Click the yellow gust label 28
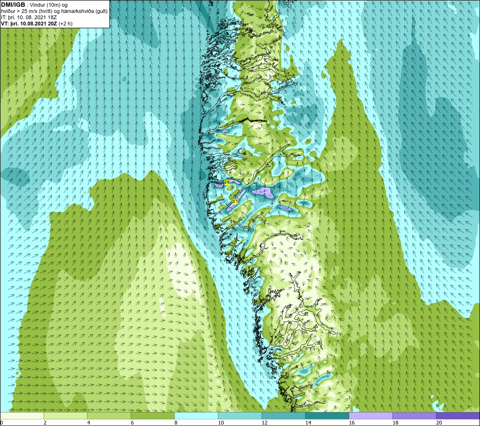The width and height of the screenshot is (480, 426). coord(227,182)
